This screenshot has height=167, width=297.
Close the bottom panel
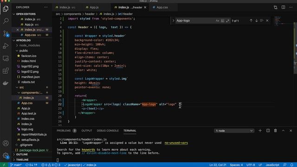(291, 131)
